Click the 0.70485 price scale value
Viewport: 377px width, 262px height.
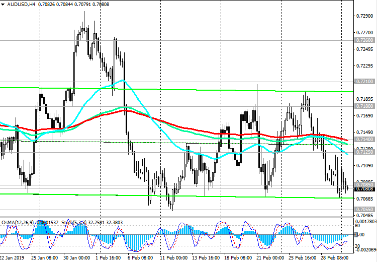[364, 216]
